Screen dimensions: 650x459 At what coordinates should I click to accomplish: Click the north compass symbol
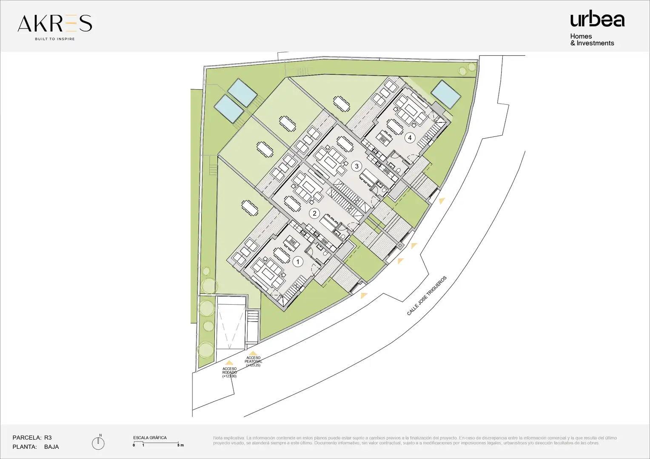98,442
